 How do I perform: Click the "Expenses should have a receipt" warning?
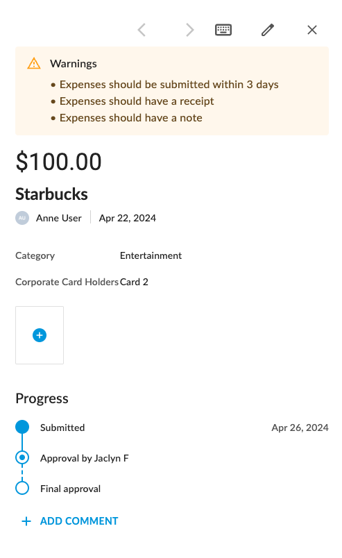click(x=137, y=101)
